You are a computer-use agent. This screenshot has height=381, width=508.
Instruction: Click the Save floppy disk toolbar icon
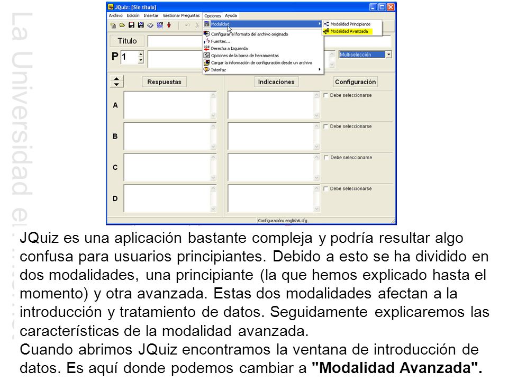tap(132, 25)
